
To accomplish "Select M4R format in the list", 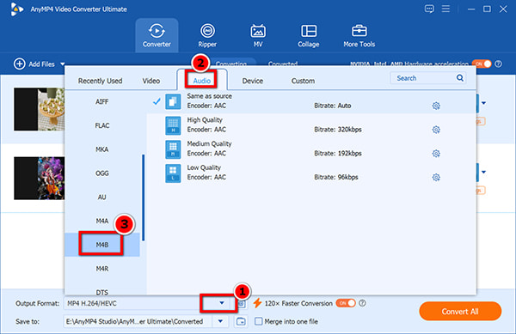I will coord(102,269).
